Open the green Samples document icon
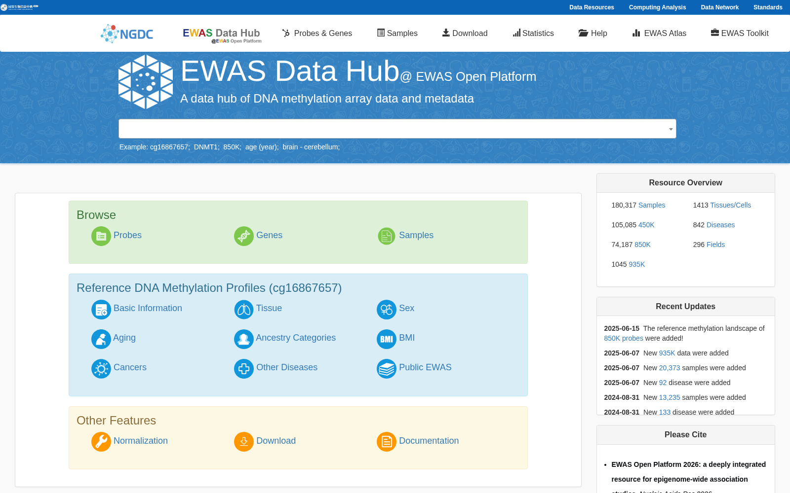The width and height of the screenshot is (790, 493). [x=387, y=236]
